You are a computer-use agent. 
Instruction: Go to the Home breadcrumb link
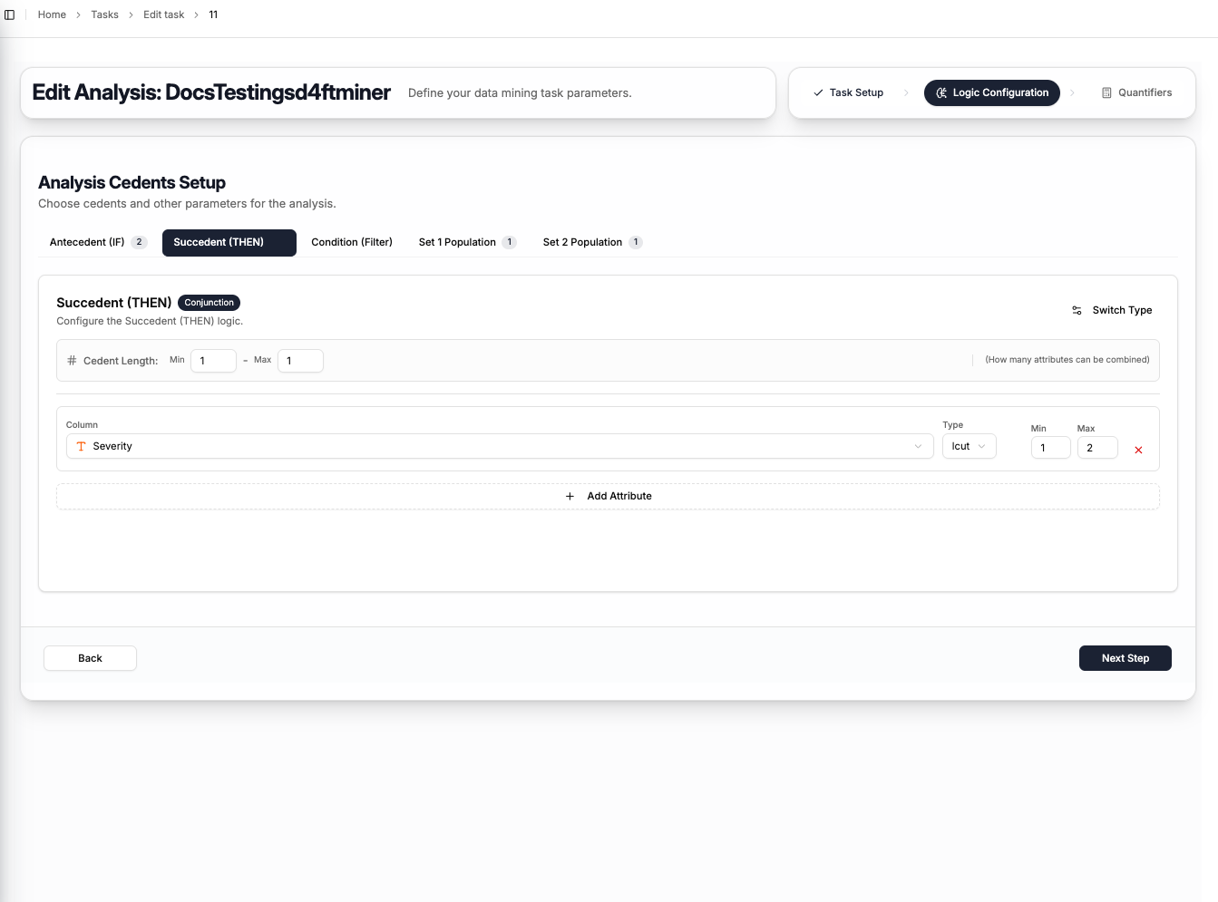(52, 15)
